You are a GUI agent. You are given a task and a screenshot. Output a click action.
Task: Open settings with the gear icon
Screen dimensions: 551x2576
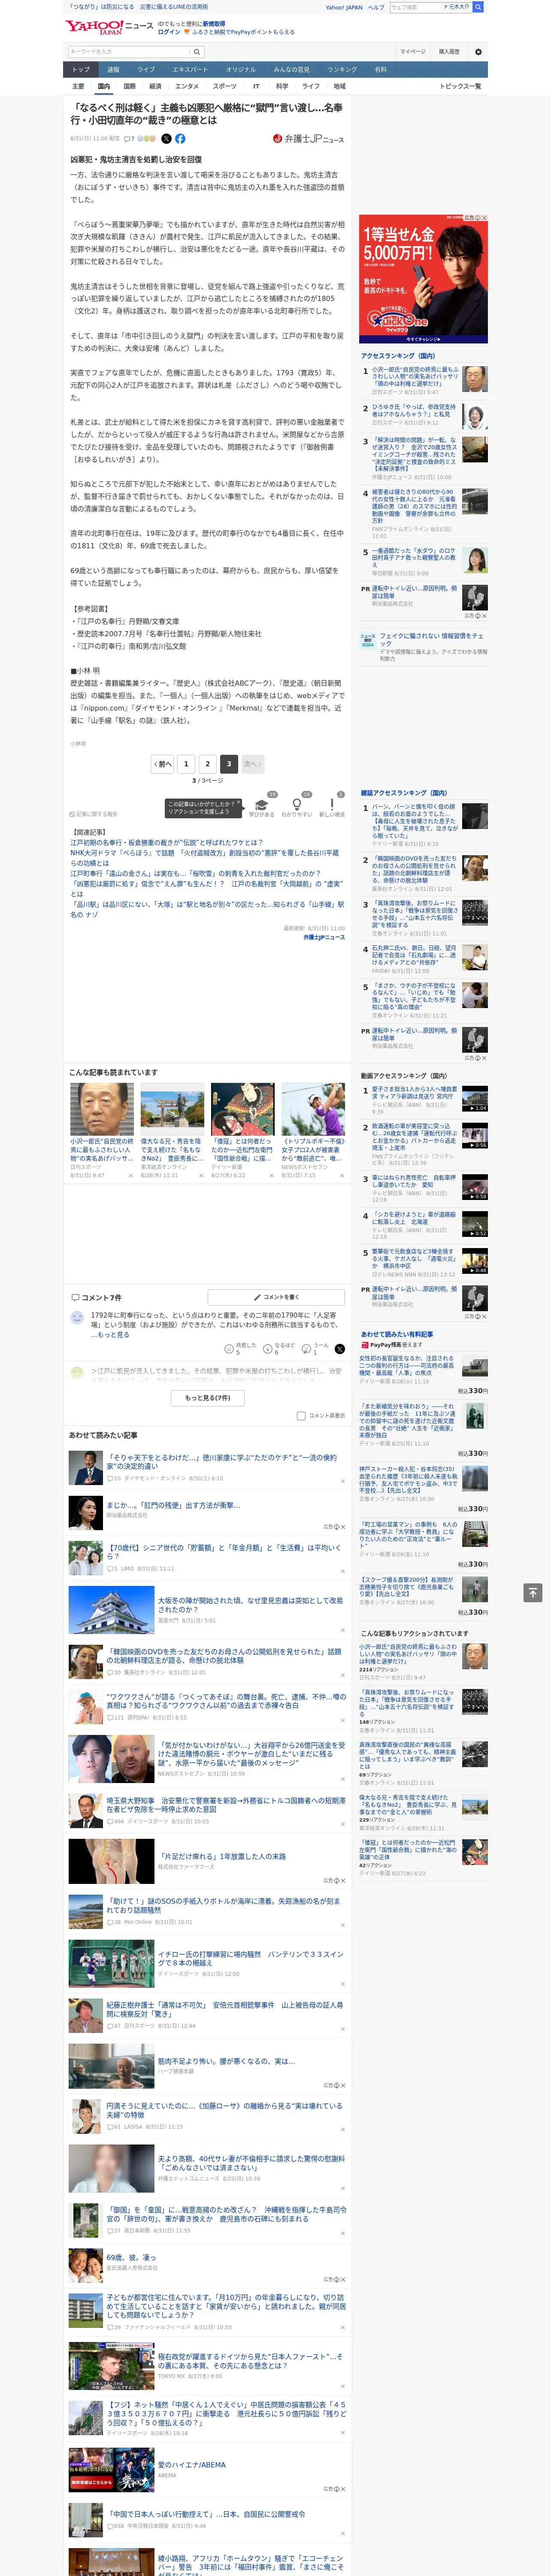[478, 52]
